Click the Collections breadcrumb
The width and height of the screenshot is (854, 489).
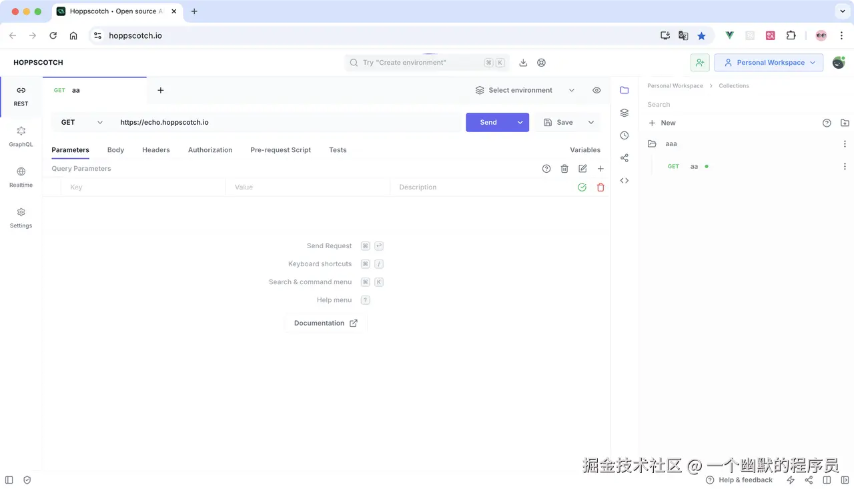tap(734, 86)
